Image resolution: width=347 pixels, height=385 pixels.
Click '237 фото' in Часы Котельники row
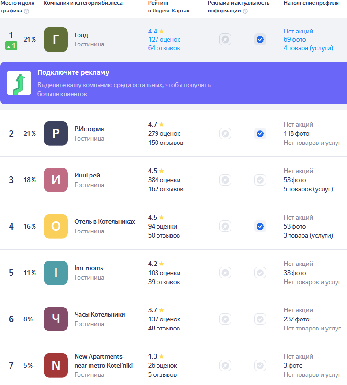tap(297, 319)
